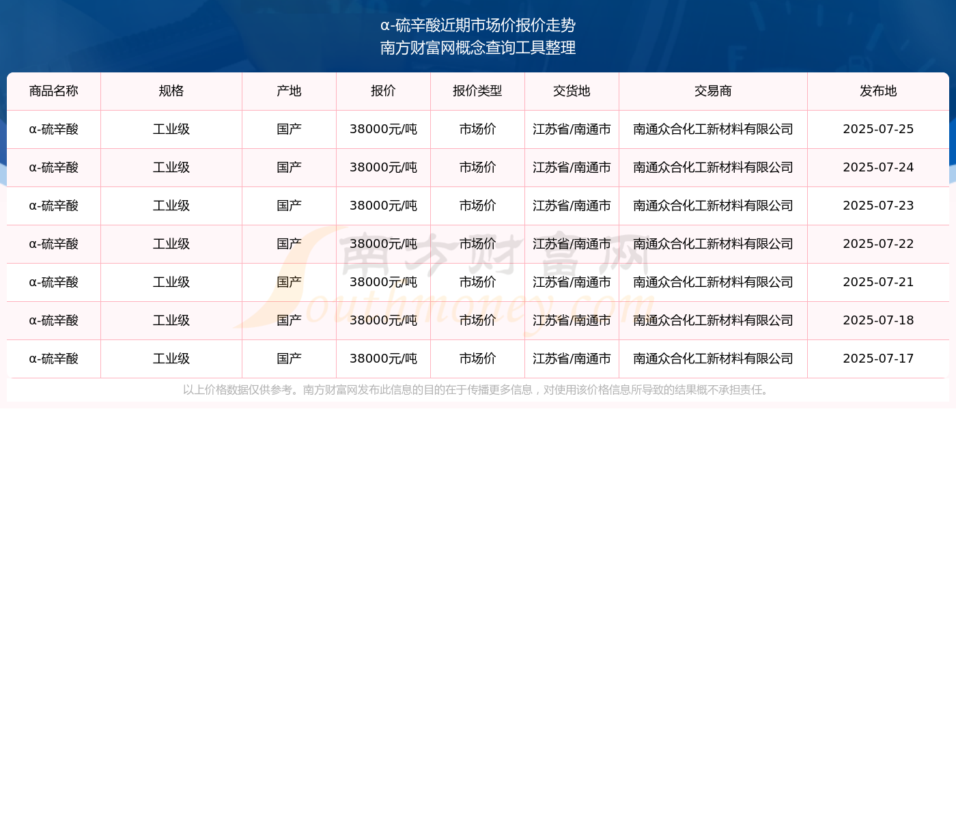Click 市场价 in the 2025-07-24 row

pyautogui.click(x=477, y=167)
